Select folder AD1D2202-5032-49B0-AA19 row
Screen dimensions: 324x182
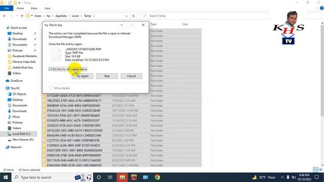click(121, 130)
